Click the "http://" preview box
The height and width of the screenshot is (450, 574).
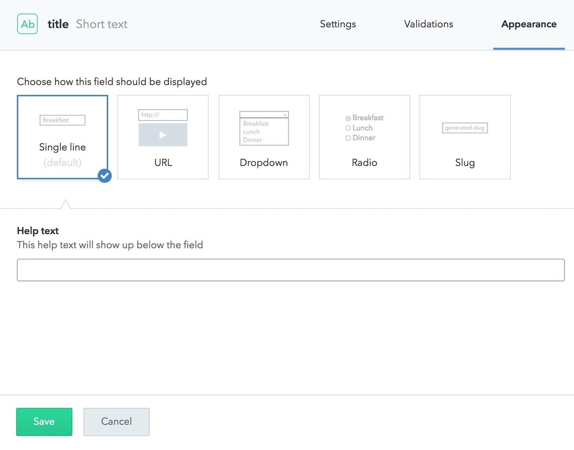point(163,115)
